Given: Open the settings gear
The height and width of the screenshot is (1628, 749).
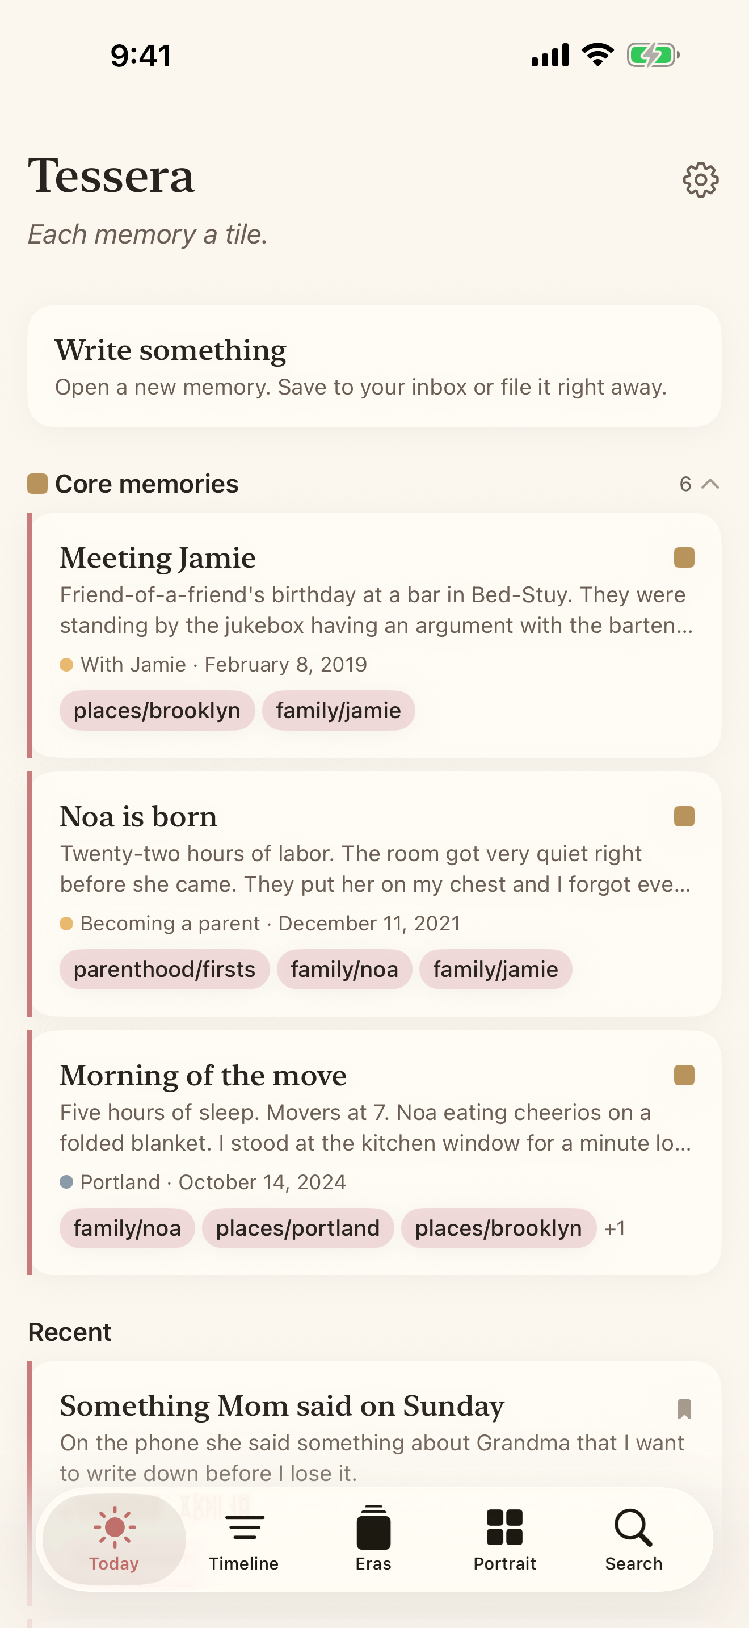Looking at the screenshot, I should click(701, 179).
